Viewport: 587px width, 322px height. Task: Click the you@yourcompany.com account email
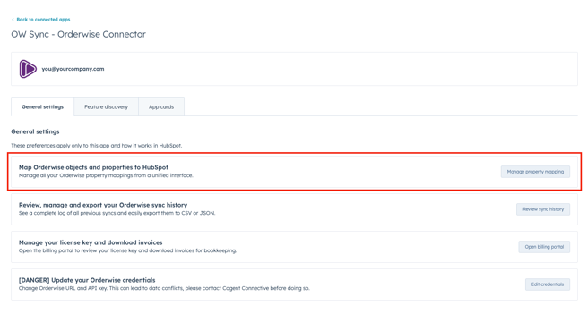73,69
